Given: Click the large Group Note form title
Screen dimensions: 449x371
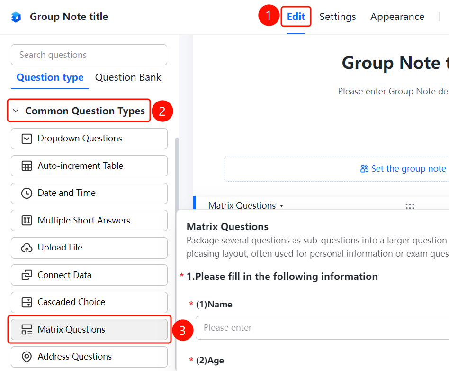Looking at the screenshot, I should 395,63.
